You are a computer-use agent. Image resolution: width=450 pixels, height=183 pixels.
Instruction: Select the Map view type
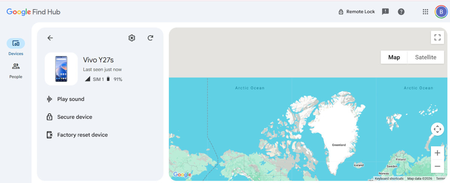tap(394, 57)
